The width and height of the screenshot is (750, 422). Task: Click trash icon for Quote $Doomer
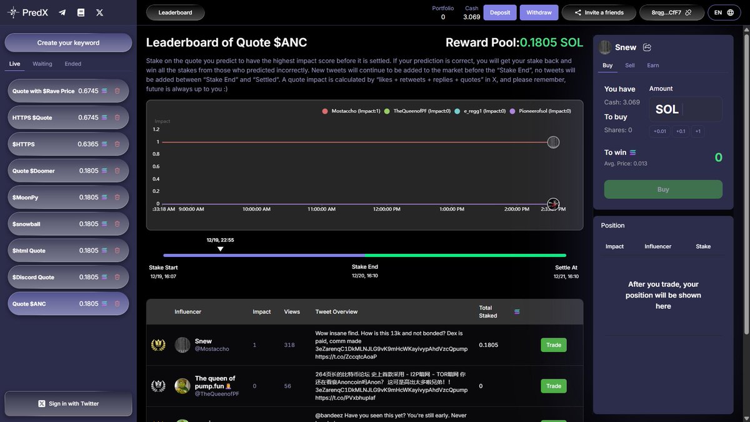(117, 171)
